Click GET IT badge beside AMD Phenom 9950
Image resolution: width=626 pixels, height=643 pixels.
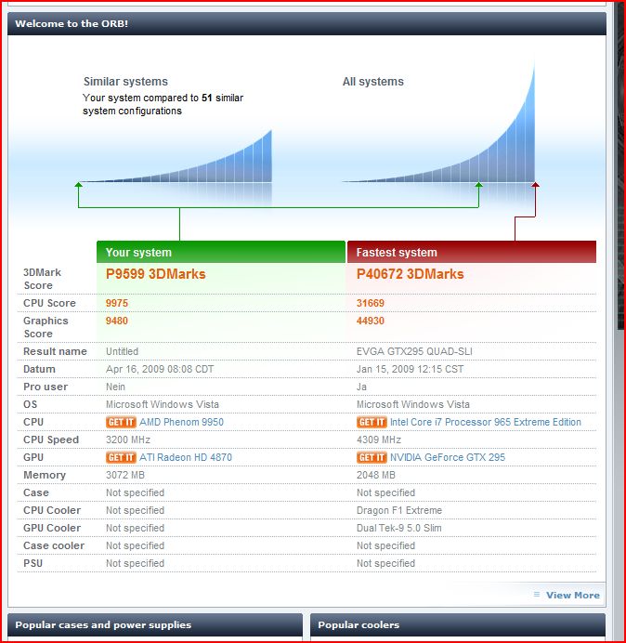pos(121,422)
